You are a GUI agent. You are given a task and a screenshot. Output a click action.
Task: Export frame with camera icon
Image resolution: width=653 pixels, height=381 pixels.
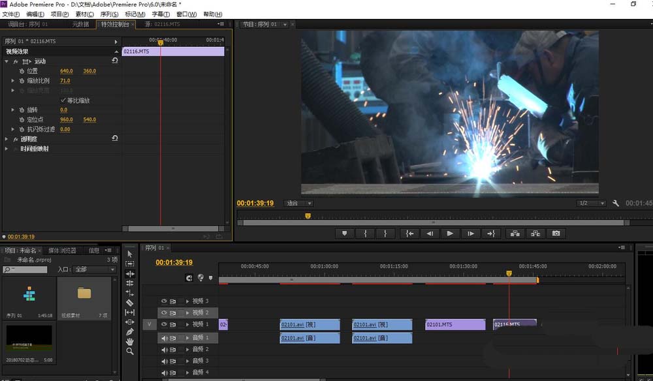[556, 234]
